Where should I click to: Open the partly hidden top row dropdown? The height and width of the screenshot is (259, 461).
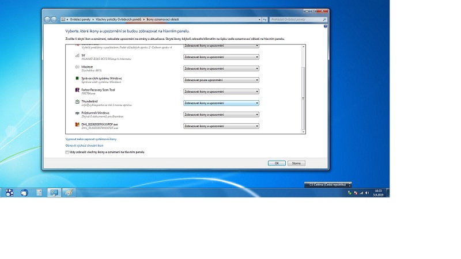(221, 46)
